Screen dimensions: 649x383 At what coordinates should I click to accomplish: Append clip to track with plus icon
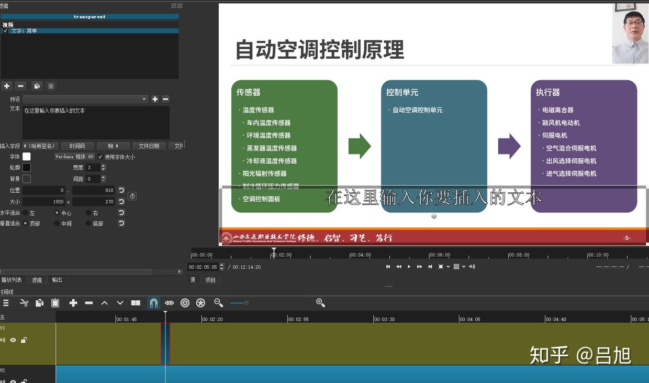[73, 303]
